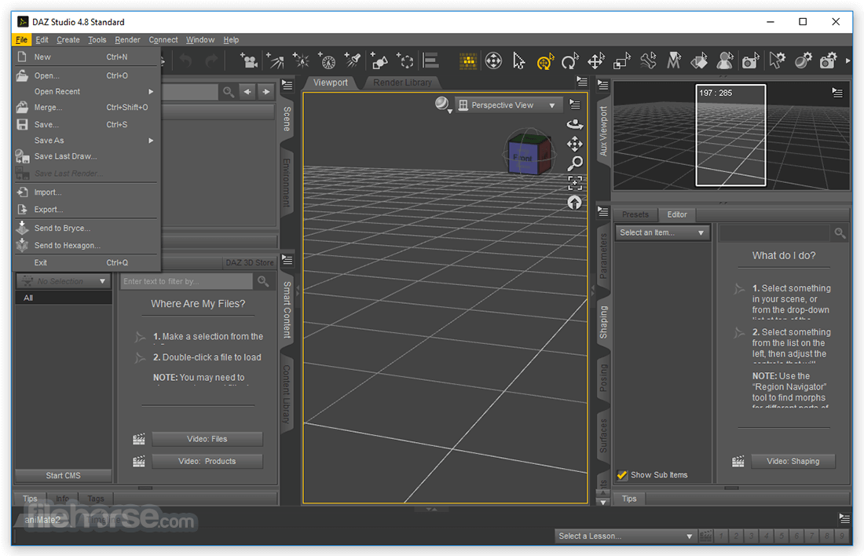Open the Select a Lesson dropdown
Viewport: 864px width, 556px height.
[x=625, y=536]
